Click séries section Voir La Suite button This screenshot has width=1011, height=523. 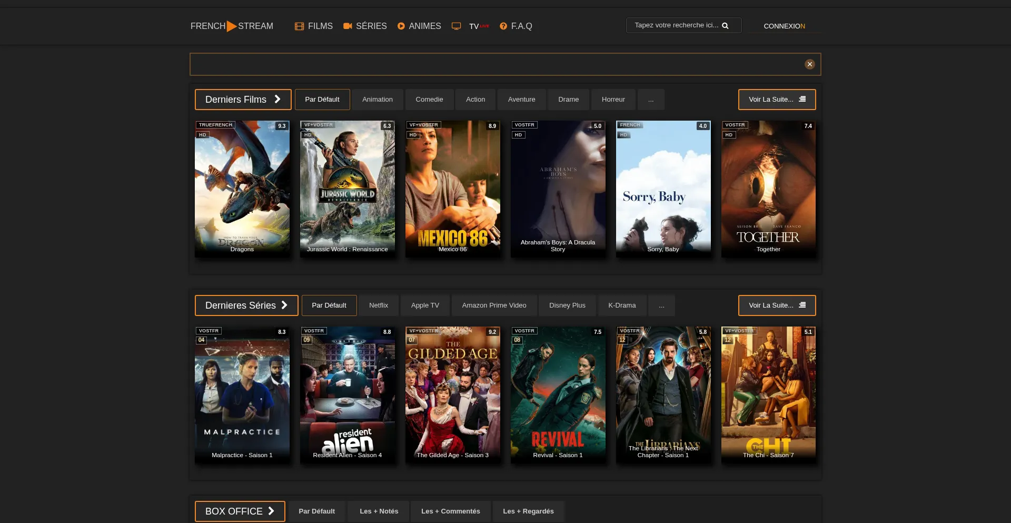coord(777,305)
